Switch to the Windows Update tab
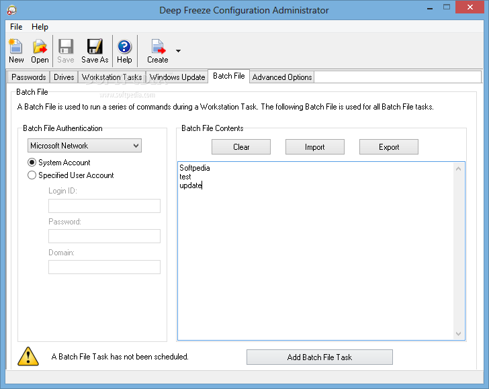 point(177,77)
